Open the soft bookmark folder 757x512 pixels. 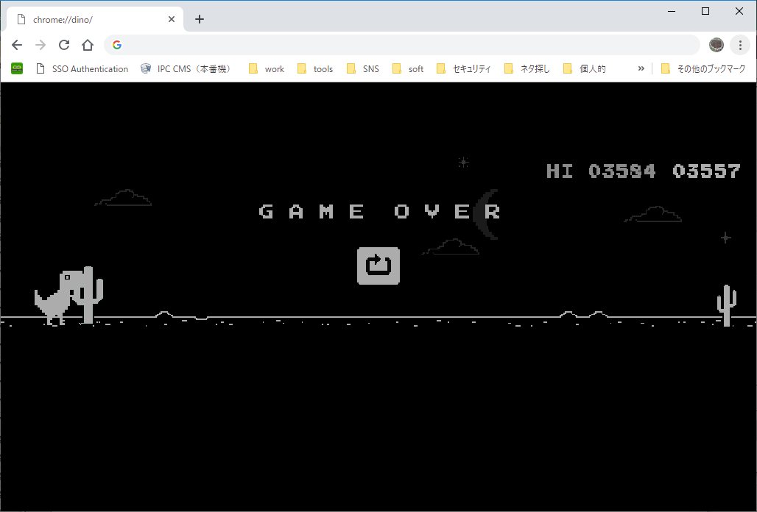(x=409, y=68)
